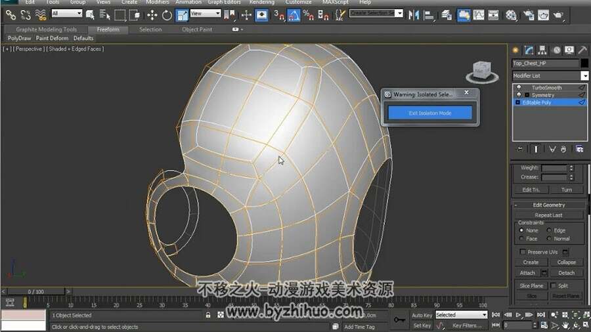
Task: Select Normal constraint radio button
Action: [x=549, y=239]
